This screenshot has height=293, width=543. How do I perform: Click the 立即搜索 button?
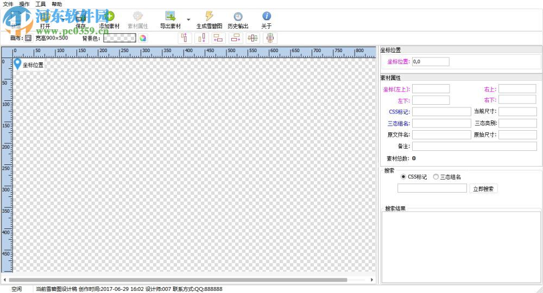[483, 189]
